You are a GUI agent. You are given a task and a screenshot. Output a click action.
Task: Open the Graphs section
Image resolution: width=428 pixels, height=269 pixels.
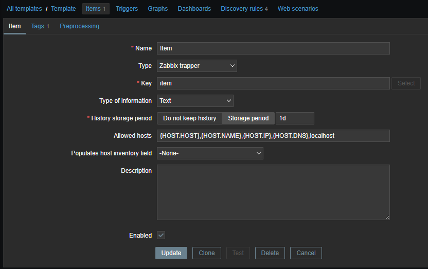coord(158,9)
